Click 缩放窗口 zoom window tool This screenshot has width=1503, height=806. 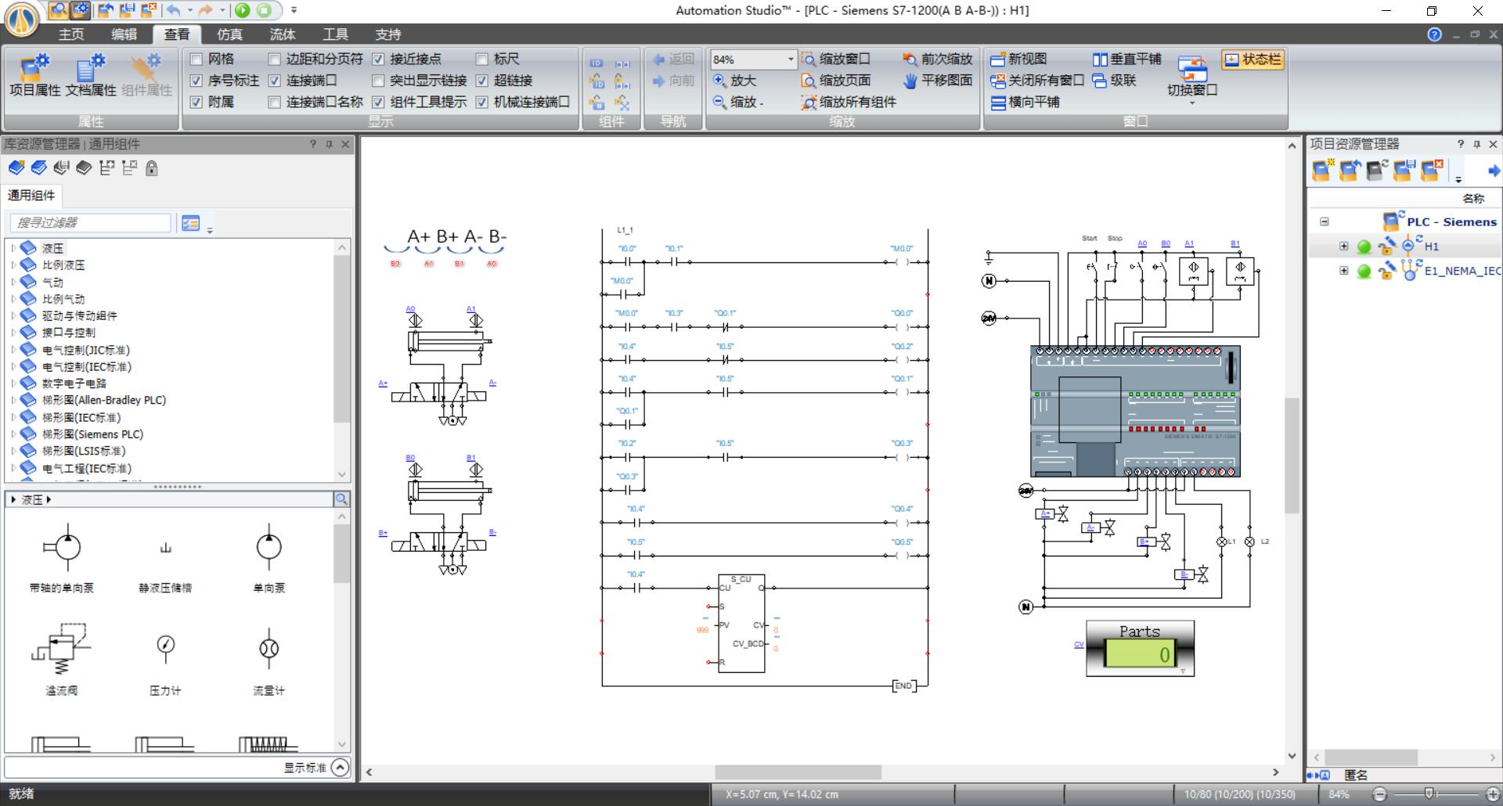pos(835,59)
